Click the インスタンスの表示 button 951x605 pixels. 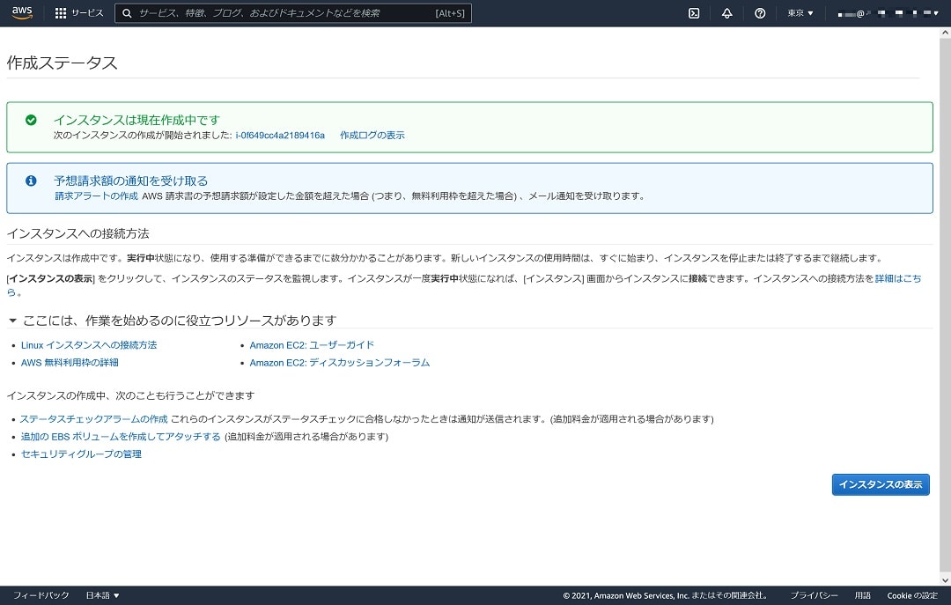point(880,485)
